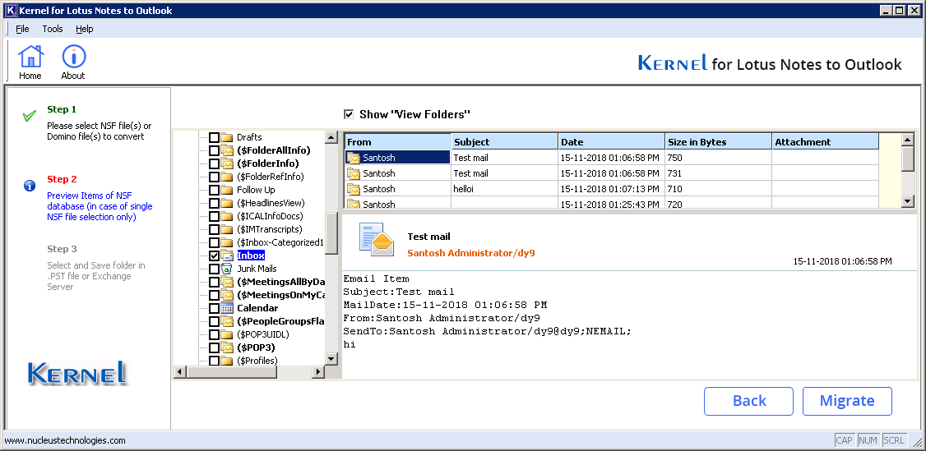Open the Help menu
926x451 pixels.
click(85, 29)
